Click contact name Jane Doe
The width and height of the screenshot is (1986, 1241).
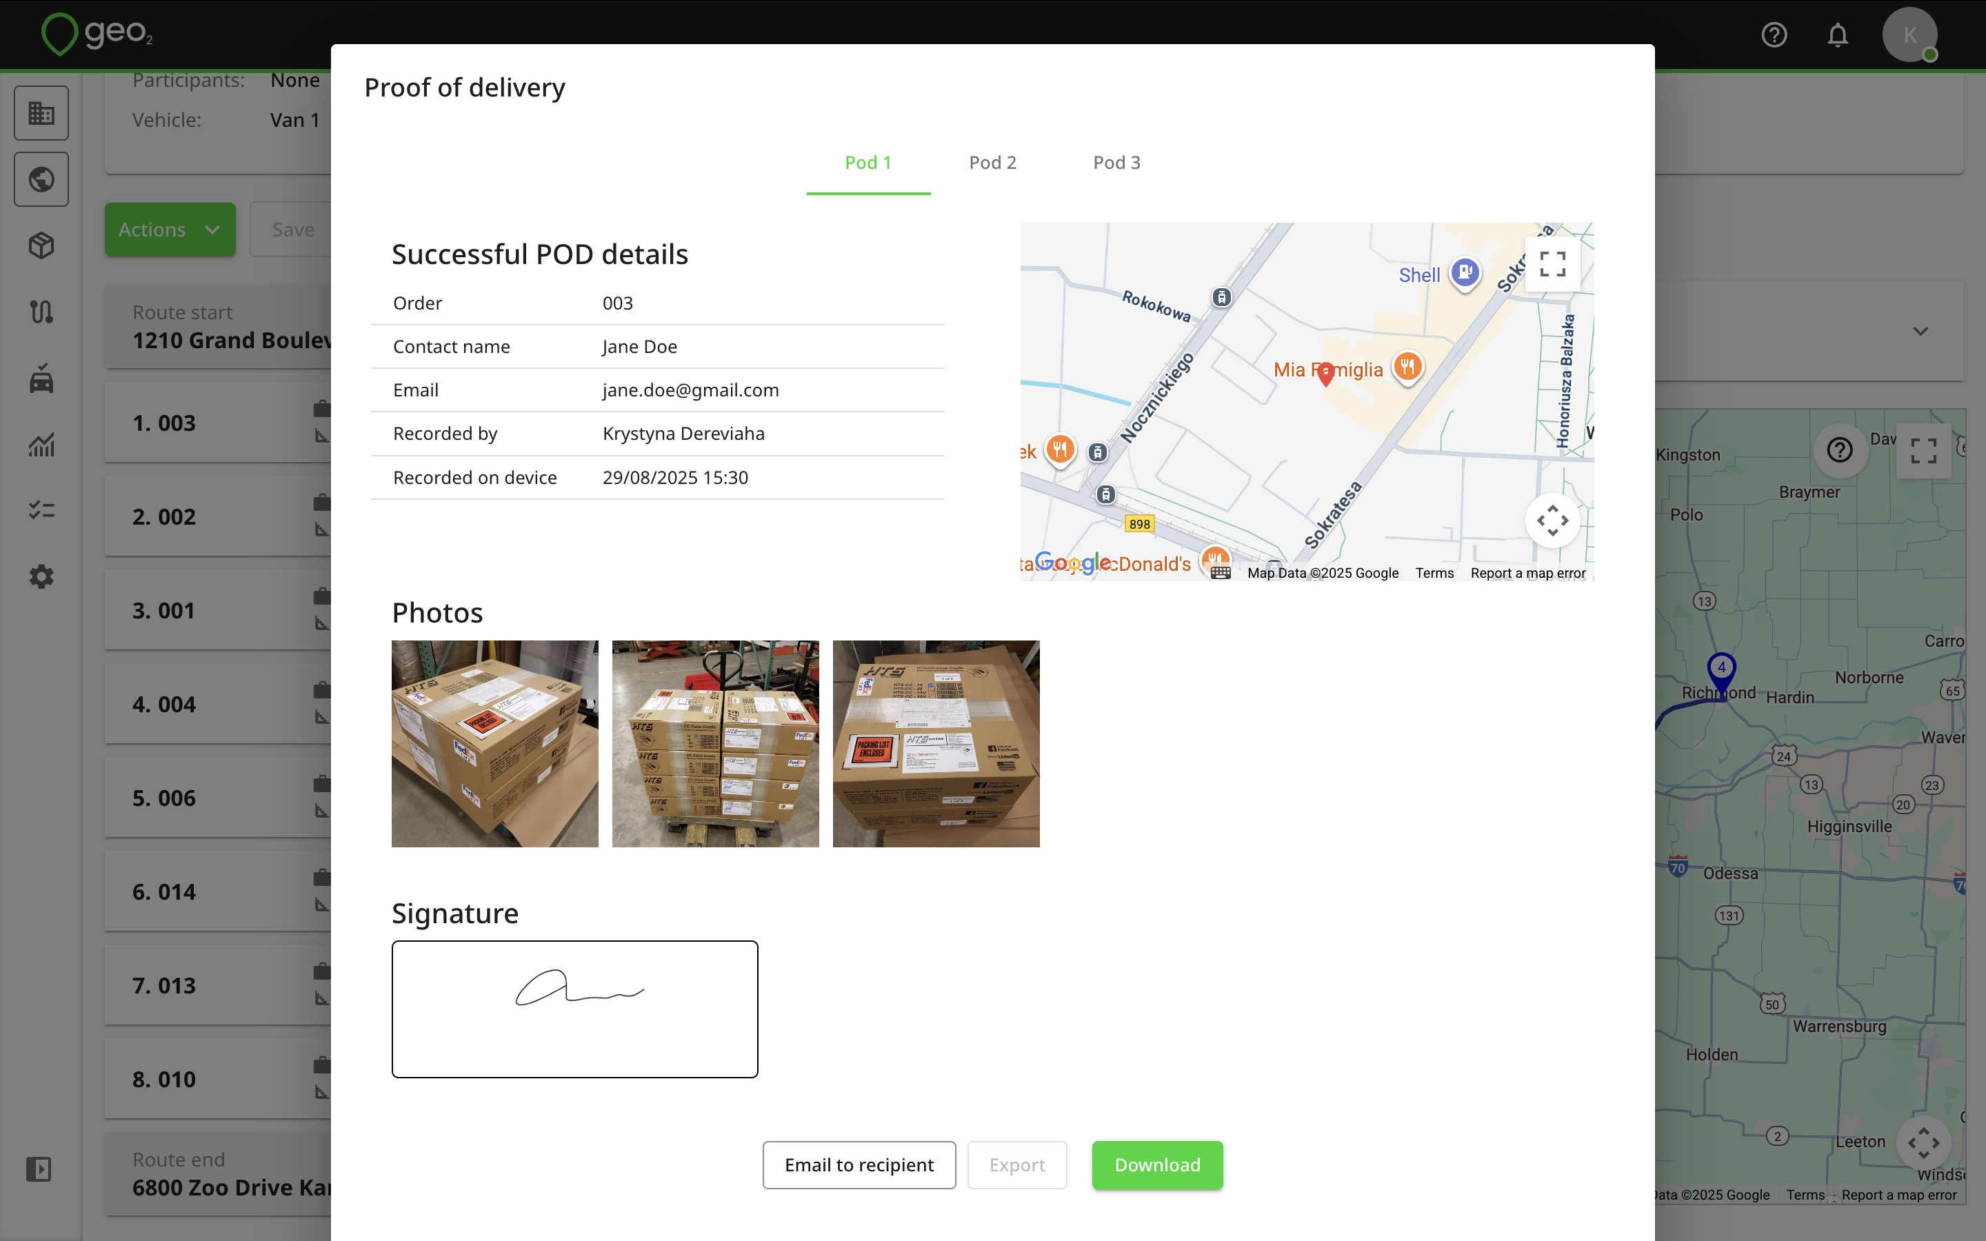639,346
